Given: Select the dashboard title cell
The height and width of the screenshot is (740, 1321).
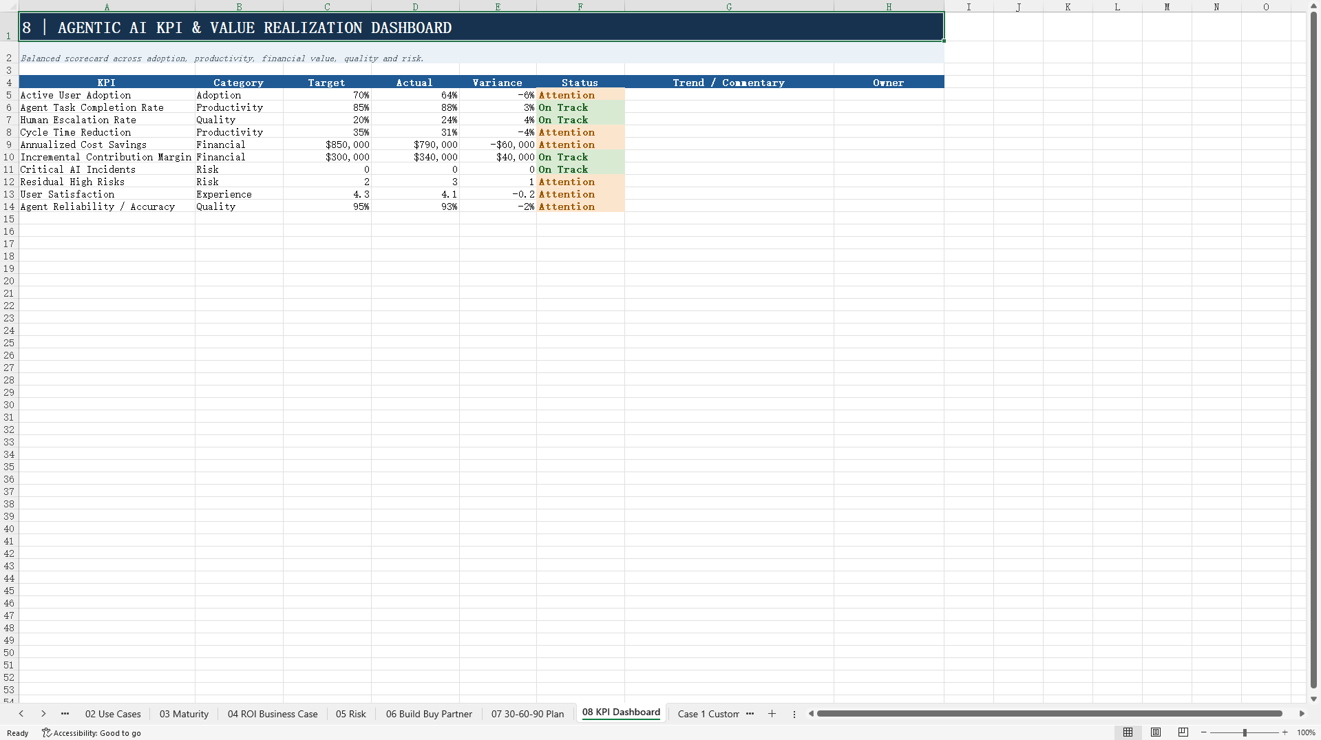Looking at the screenshot, I should pos(481,27).
